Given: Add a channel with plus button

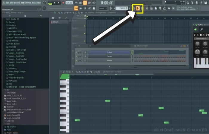Looking at the screenshot, I should (x=110, y=67).
